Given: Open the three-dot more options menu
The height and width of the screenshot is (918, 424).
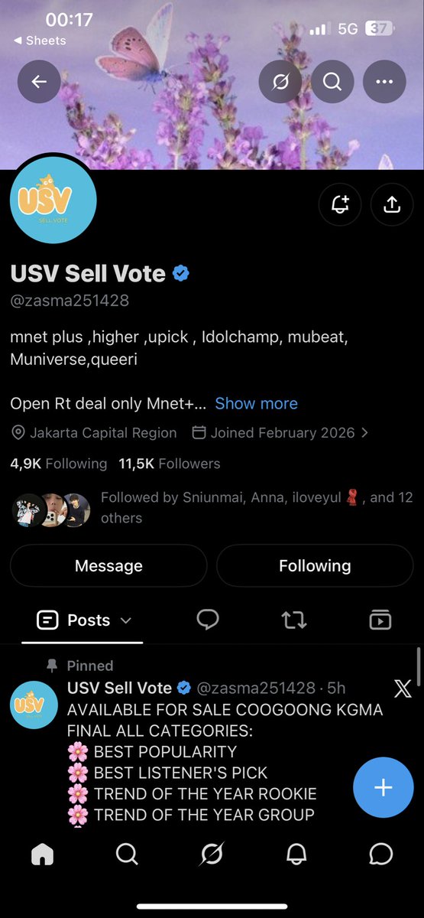Looking at the screenshot, I should pyautogui.click(x=384, y=81).
